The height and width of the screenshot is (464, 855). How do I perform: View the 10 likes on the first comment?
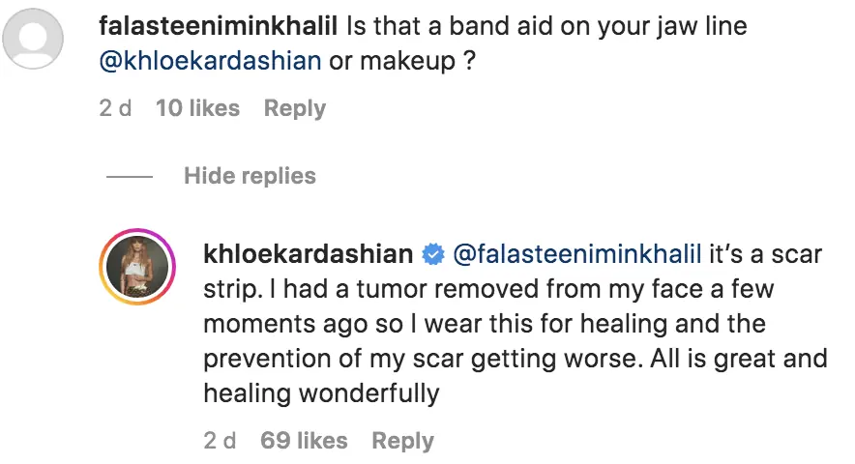coord(197,108)
